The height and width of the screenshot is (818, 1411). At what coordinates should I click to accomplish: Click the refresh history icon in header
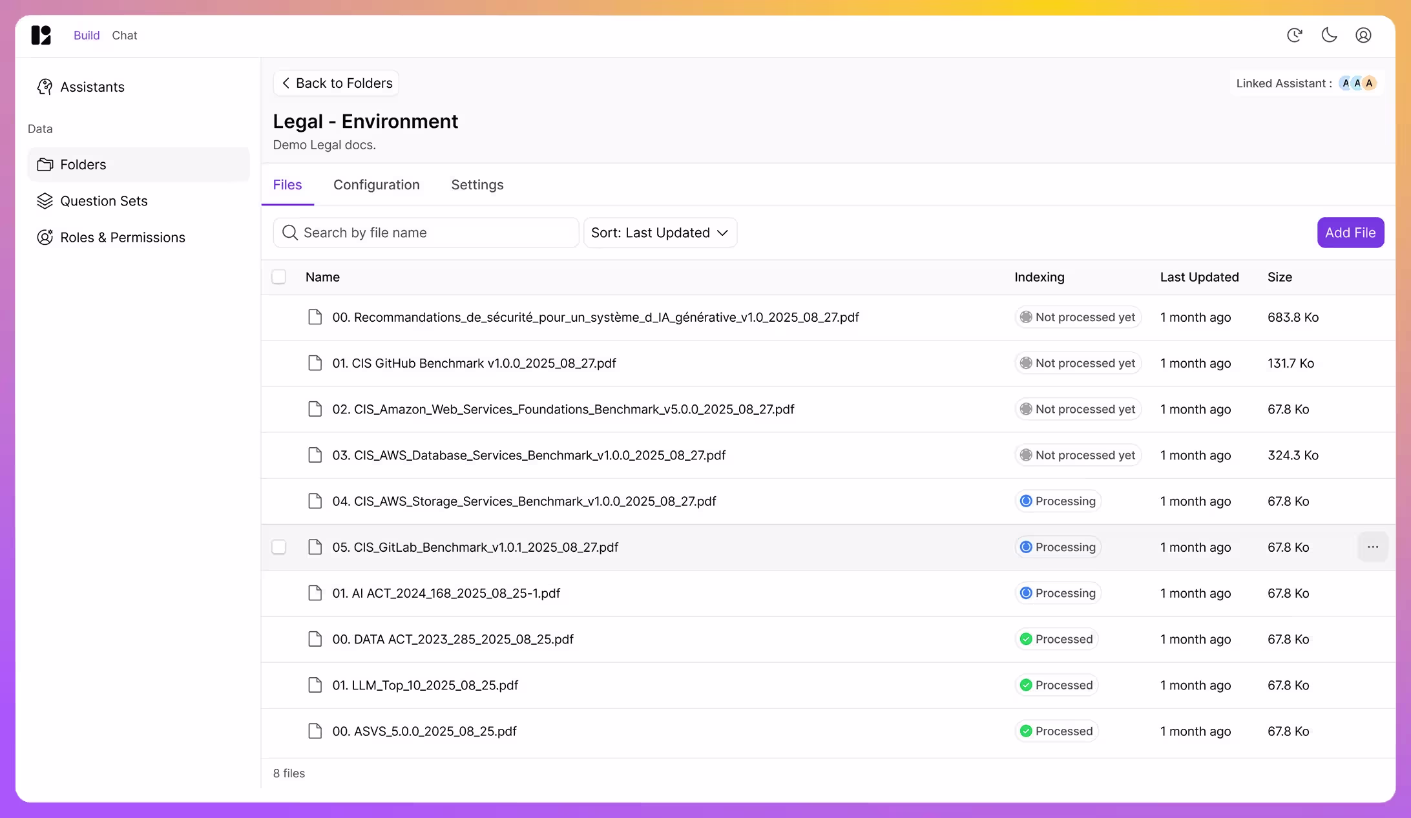tap(1294, 35)
